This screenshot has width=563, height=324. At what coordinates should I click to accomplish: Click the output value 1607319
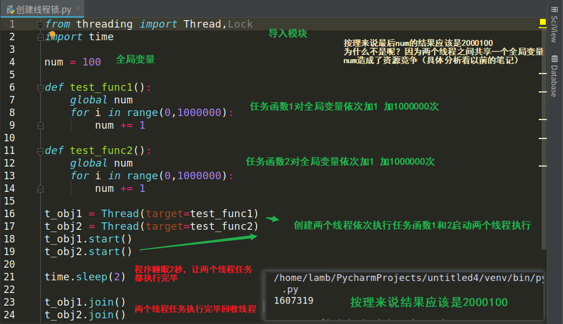(x=294, y=300)
